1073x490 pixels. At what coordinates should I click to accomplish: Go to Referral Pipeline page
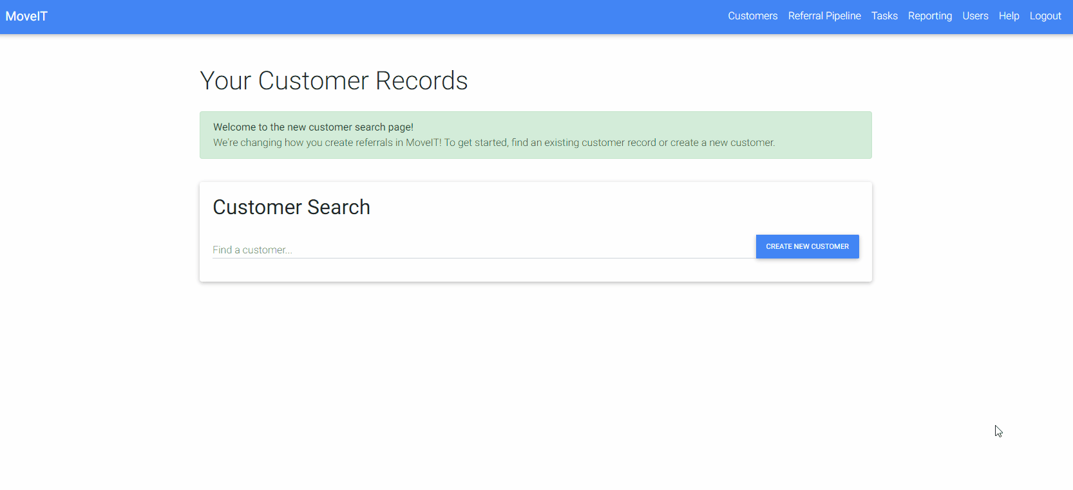pyautogui.click(x=824, y=16)
